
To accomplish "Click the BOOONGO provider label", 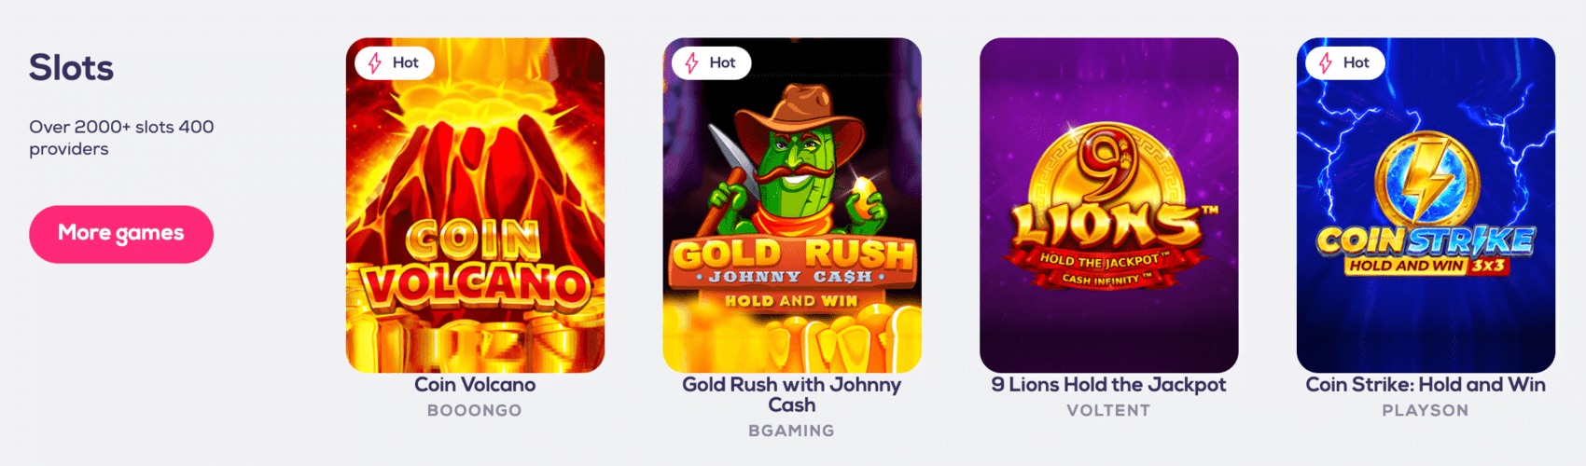I will [475, 410].
